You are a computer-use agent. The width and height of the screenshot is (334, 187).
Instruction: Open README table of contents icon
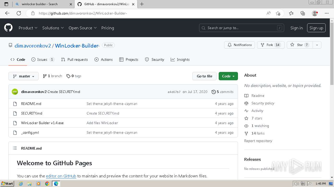[x=15, y=148]
